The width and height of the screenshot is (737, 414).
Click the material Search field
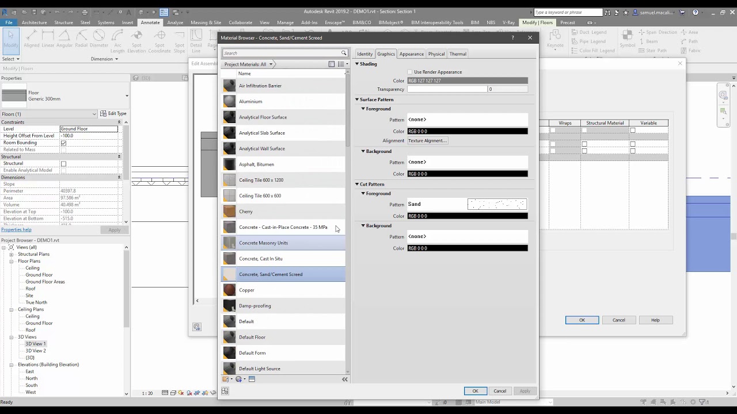point(281,53)
